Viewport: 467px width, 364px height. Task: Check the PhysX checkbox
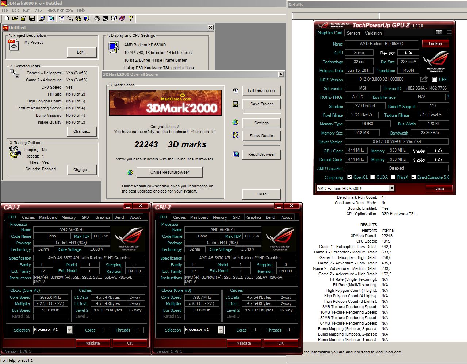click(393, 177)
